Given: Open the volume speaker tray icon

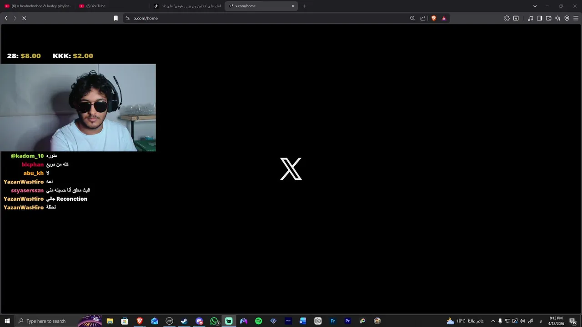Looking at the screenshot, I should (x=522, y=321).
